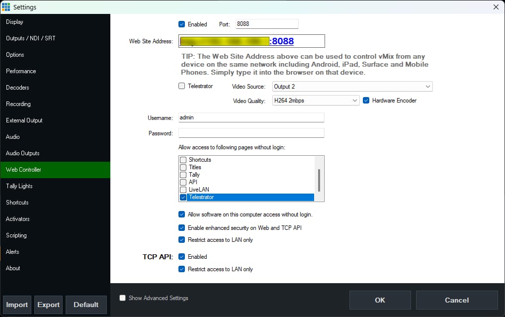Open Tally Lights settings
505x317 pixels.
pyautogui.click(x=55, y=187)
